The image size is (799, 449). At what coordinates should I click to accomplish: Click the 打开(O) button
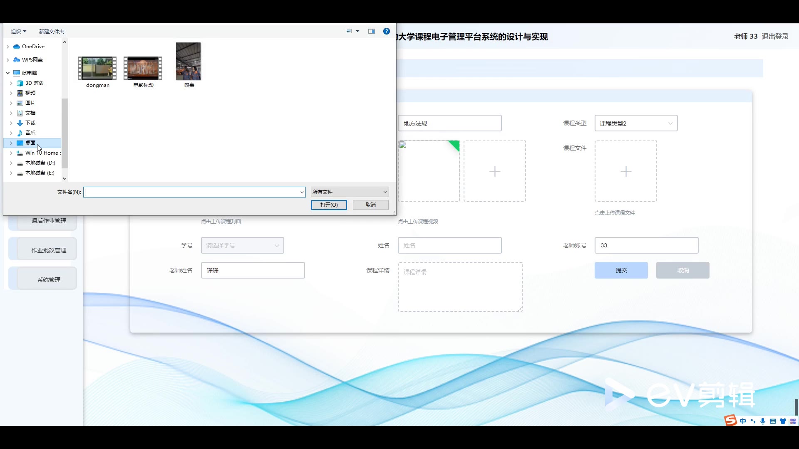[329, 205]
